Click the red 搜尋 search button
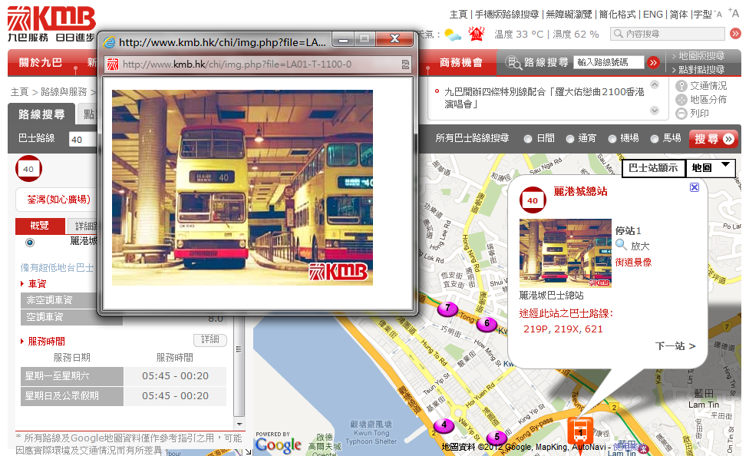This screenshot has width=749, height=456. coord(714,139)
